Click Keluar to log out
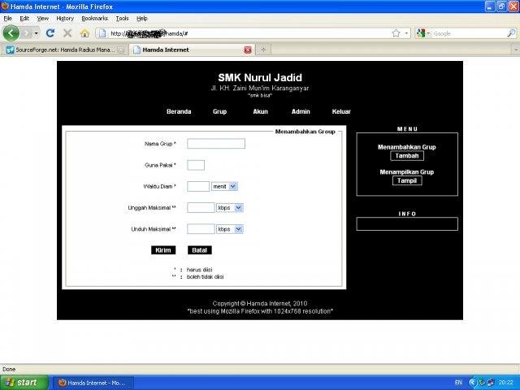Screen dimensions: 520x390 [341, 111]
